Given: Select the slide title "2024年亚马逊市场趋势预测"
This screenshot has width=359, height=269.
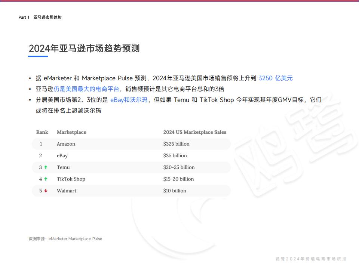Looking at the screenshot, I should click(84, 49).
